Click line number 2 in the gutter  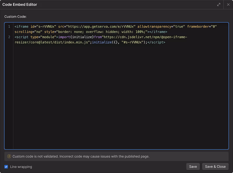pos(9,37)
